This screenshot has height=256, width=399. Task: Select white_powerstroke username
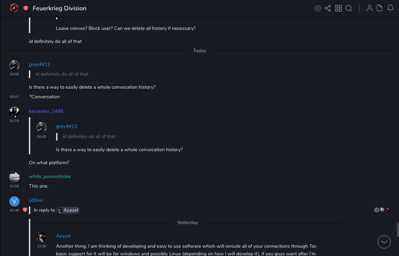(x=50, y=176)
